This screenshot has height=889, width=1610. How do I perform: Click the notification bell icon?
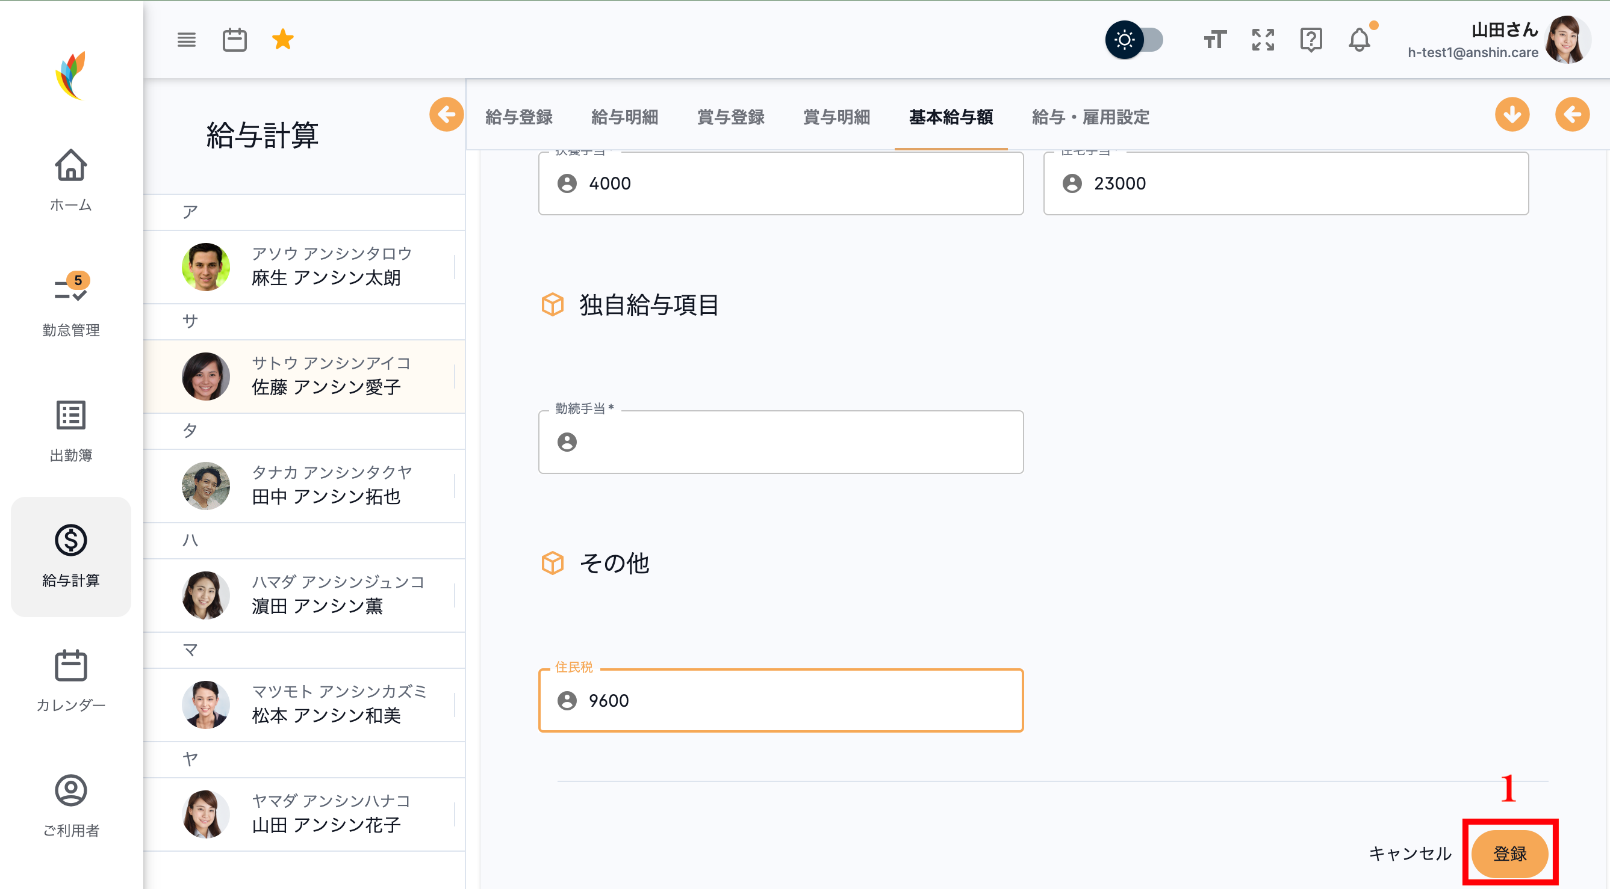point(1360,40)
